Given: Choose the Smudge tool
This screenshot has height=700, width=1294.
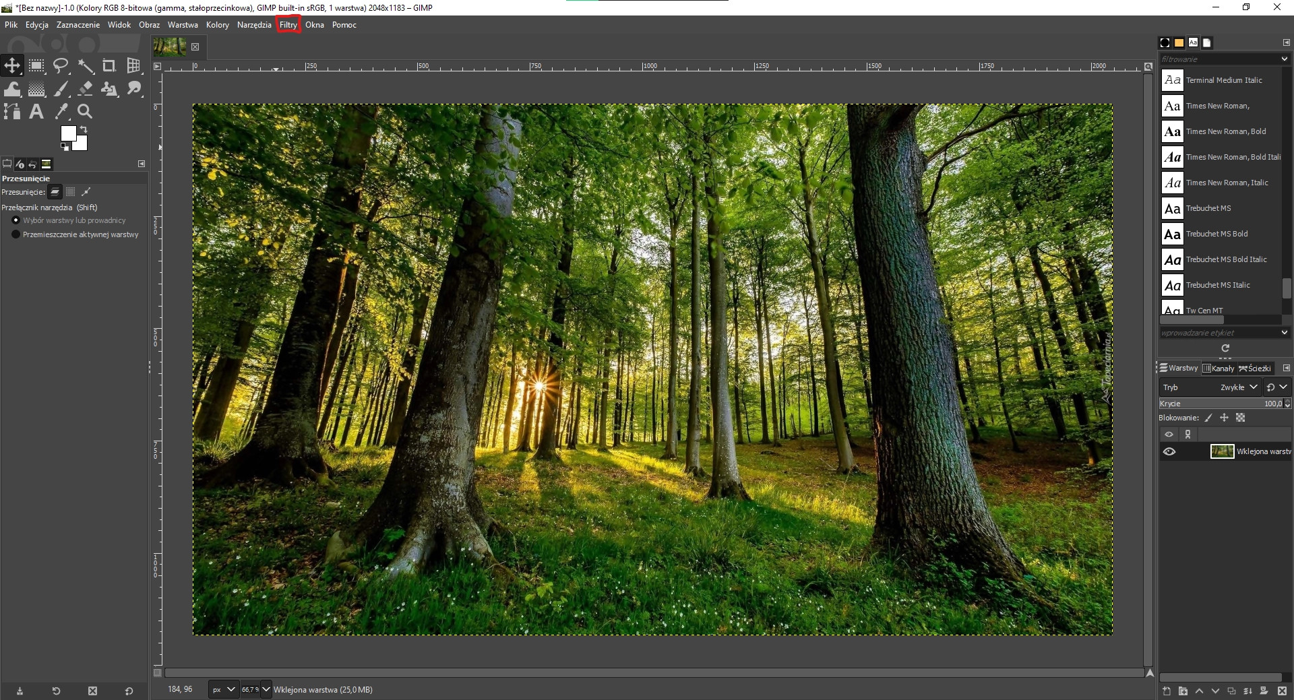Looking at the screenshot, I should point(134,89).
